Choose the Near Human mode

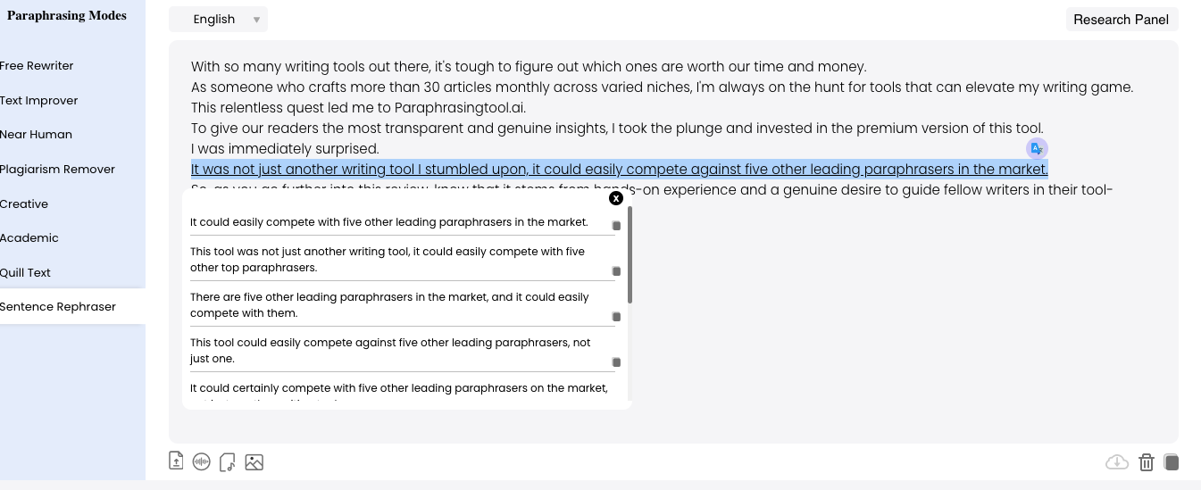[x=36, y=134]
